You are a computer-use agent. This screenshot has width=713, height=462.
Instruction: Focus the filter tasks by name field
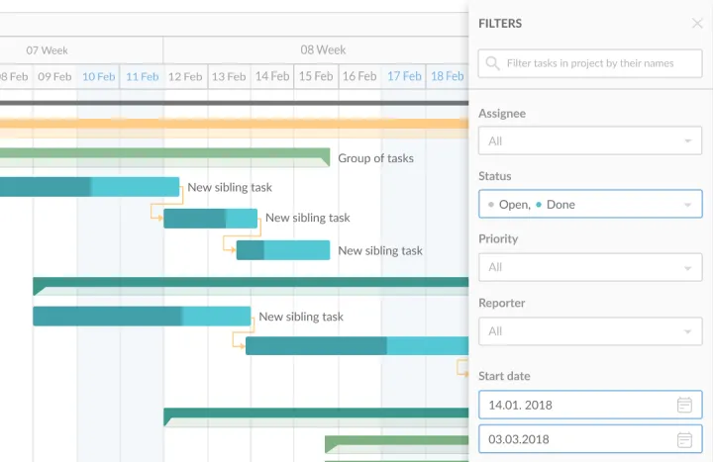coord(600,63)
